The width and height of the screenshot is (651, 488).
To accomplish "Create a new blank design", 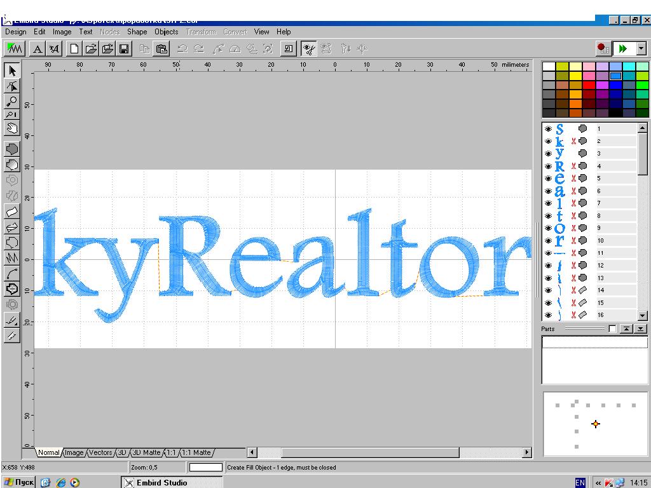I will point(74,49).
